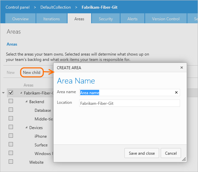The image size is (198, 172).
Task: Go to the Security tab
Action: 106,19
